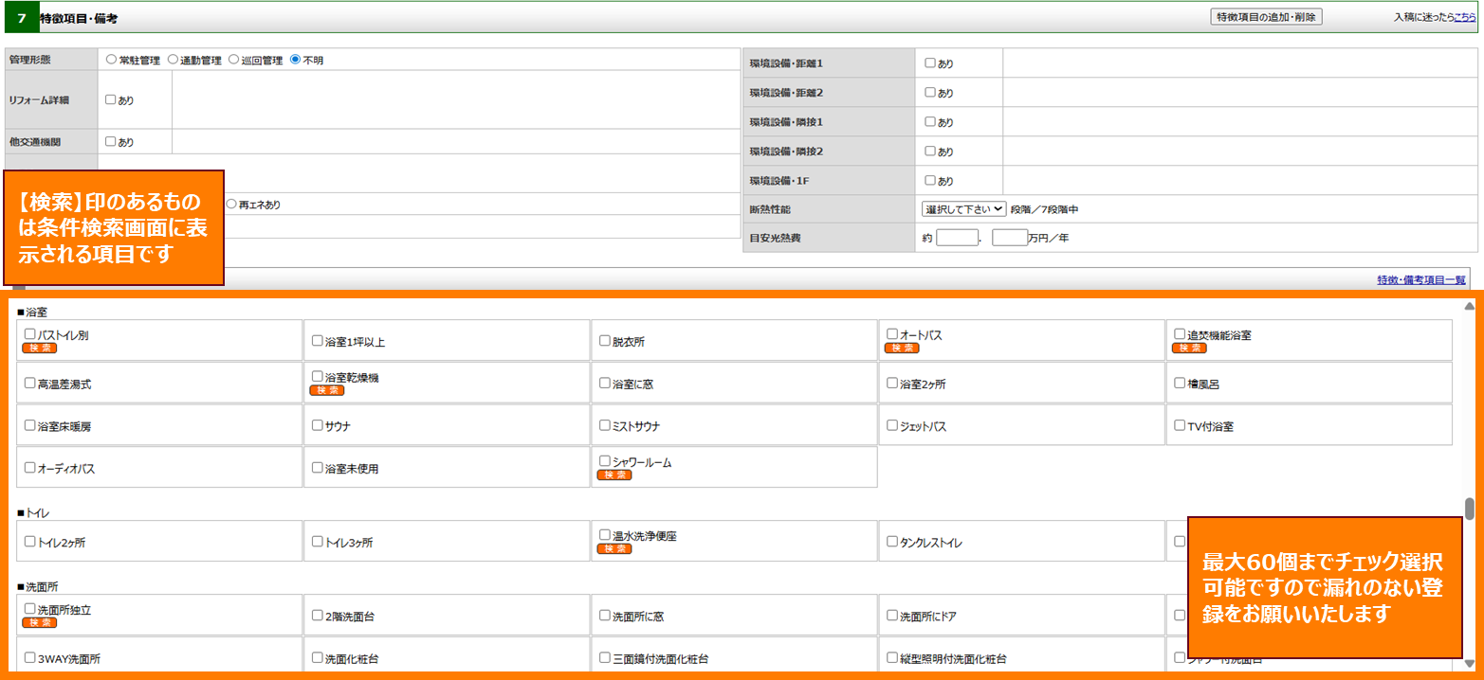1484x680 pixels.
Task: Open the こちら help link
Action: pos(1465,17)
